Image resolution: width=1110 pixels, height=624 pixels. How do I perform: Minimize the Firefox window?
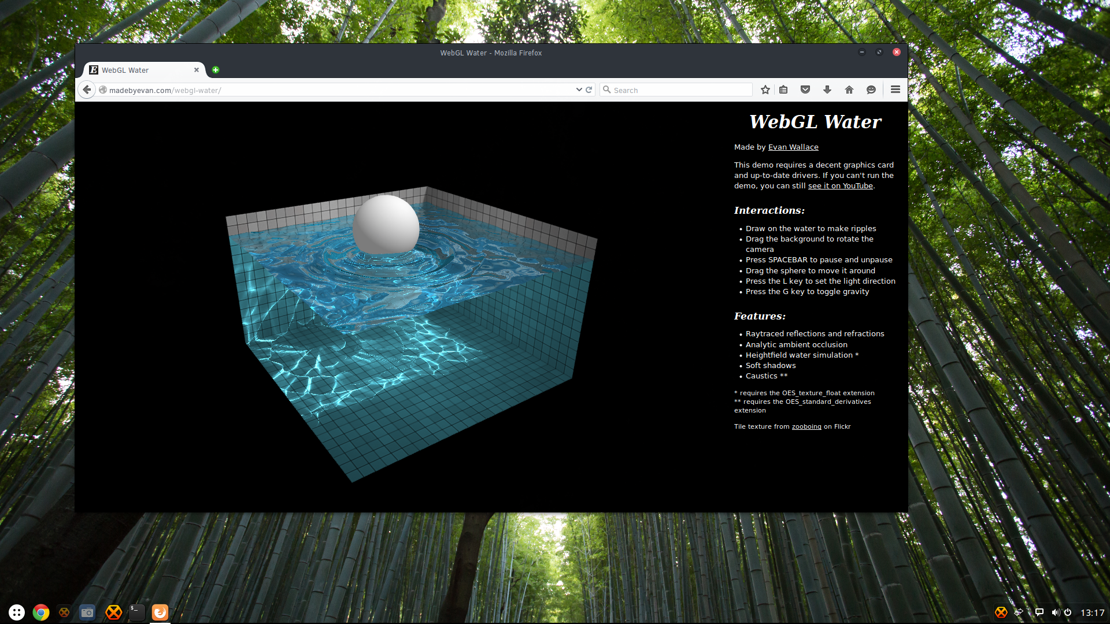tap(862, 52)
